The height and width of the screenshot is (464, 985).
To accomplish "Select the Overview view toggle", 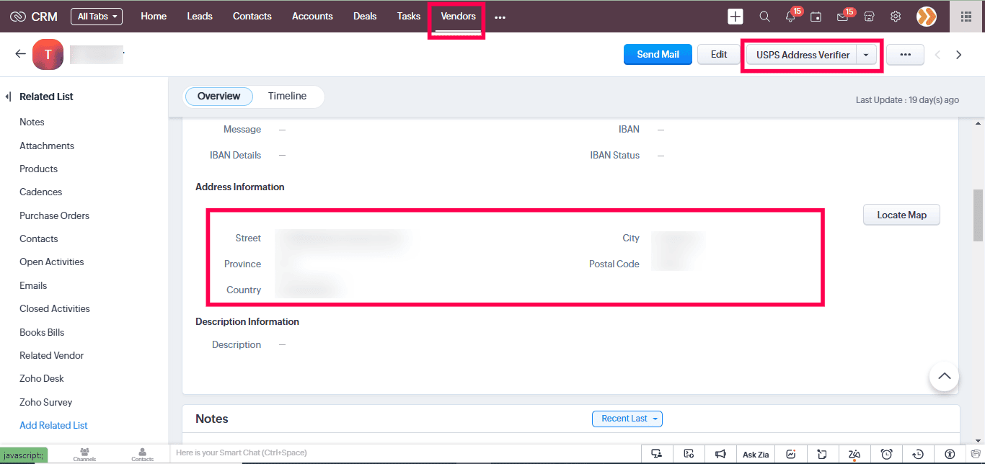I will (218, 96).
